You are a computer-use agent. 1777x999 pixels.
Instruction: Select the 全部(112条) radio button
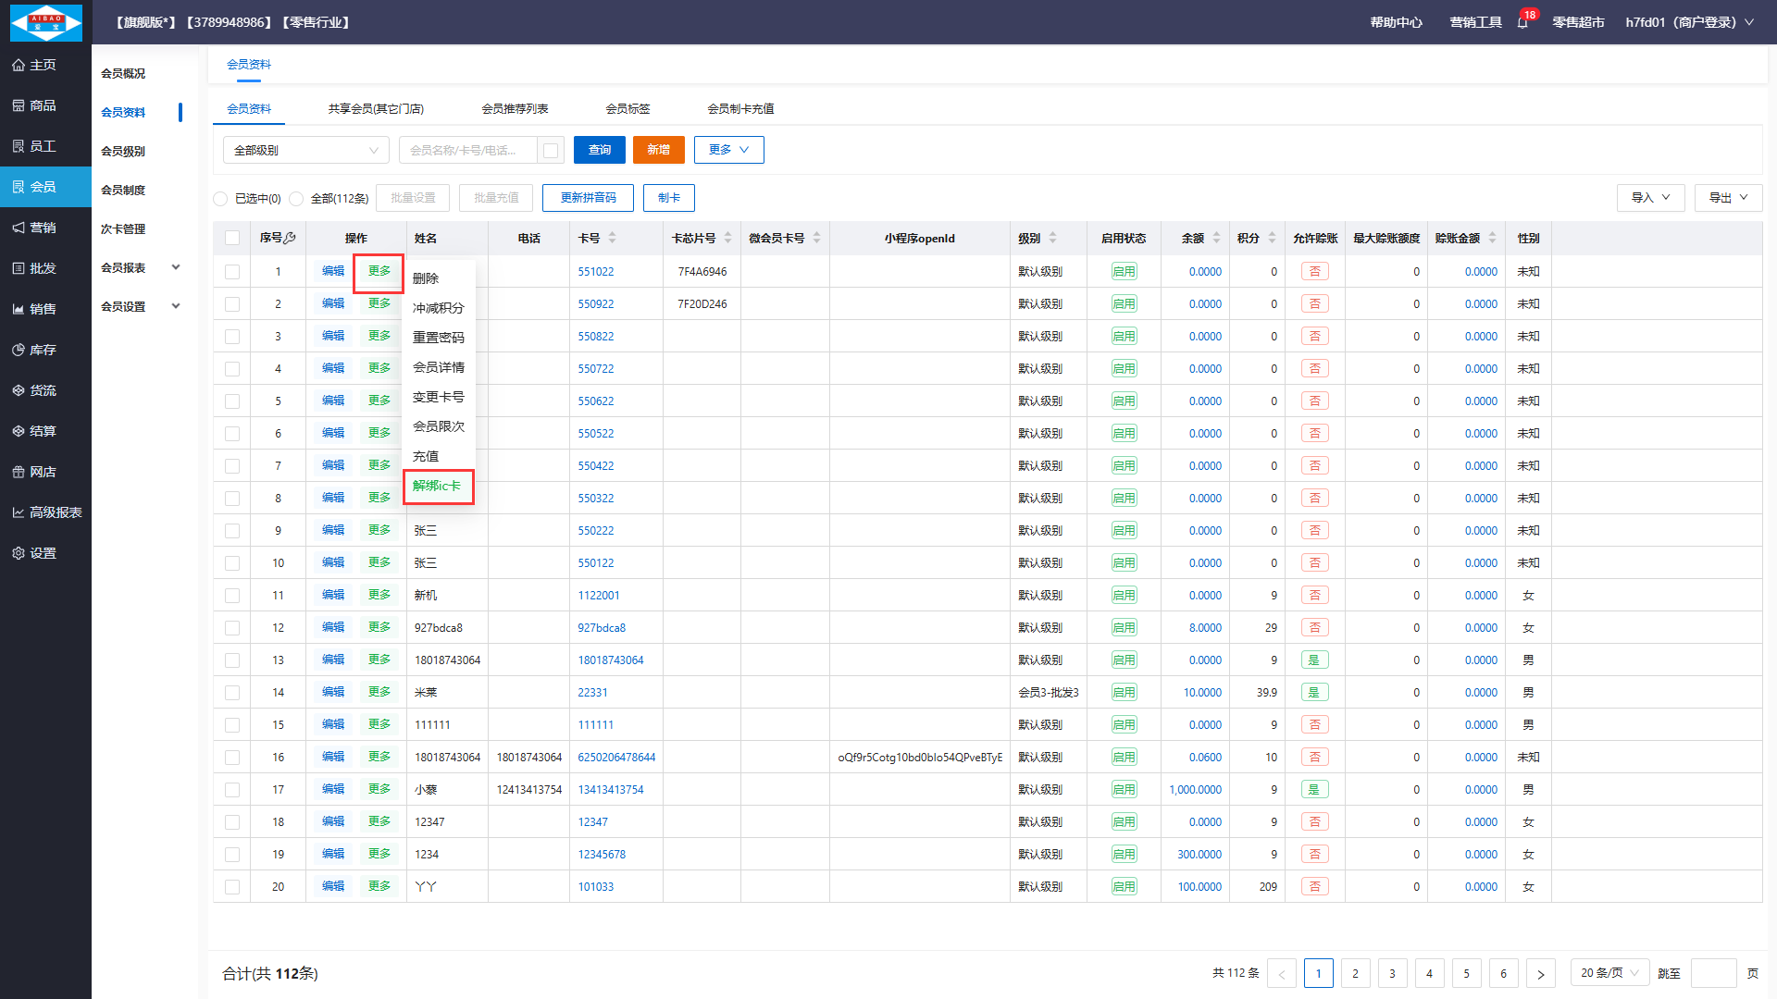click(x=296, y=199)
